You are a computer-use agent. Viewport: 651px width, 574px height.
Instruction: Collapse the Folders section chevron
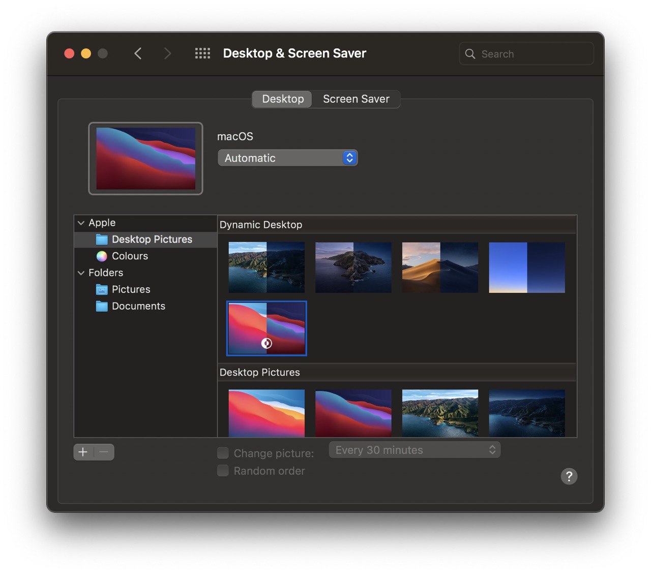(81, 273)
